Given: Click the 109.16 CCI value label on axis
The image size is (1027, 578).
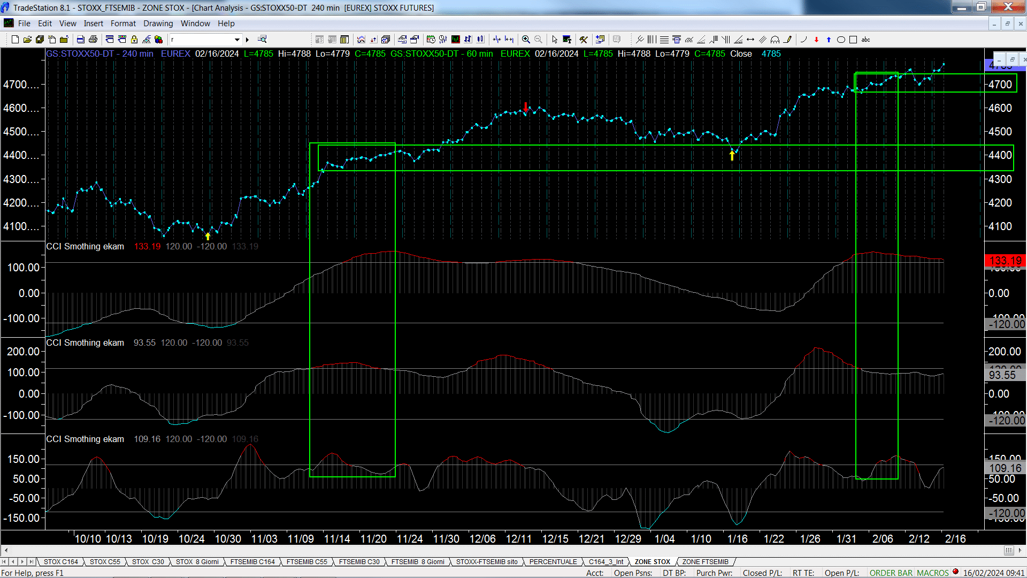Looking at the screenshot, I should [1005, 468].
